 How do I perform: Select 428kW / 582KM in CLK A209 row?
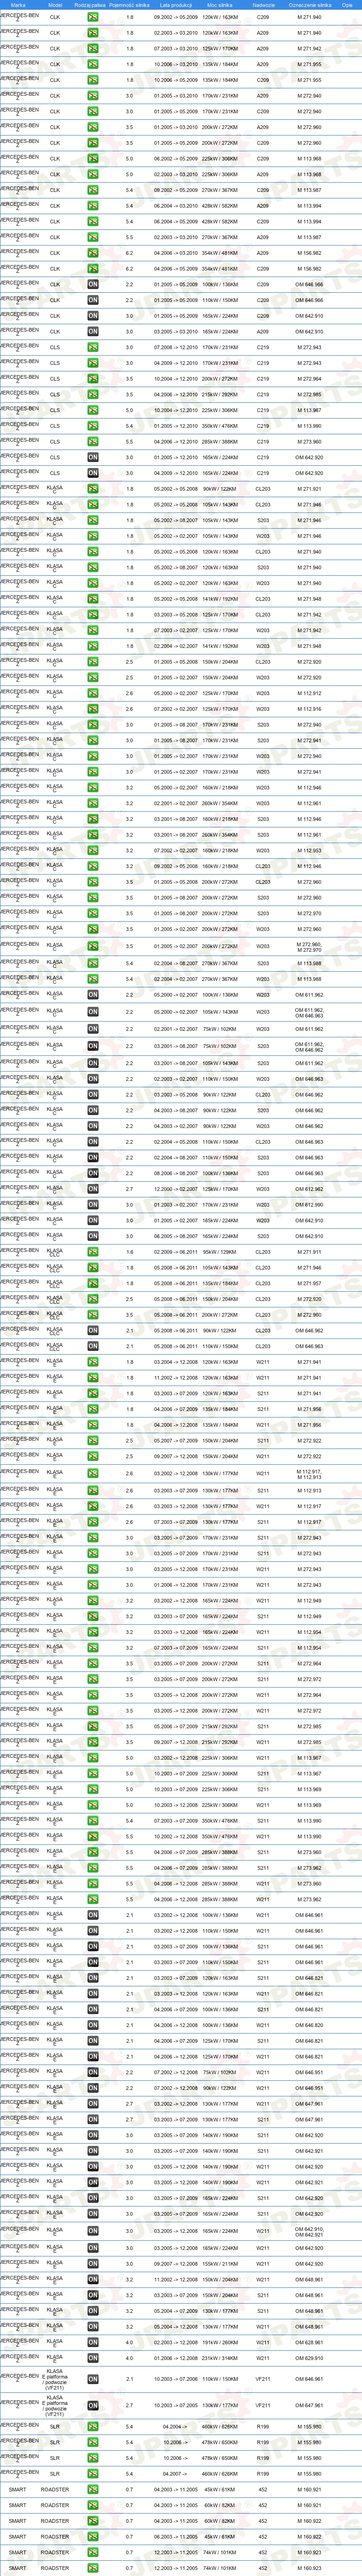[220, 206]
